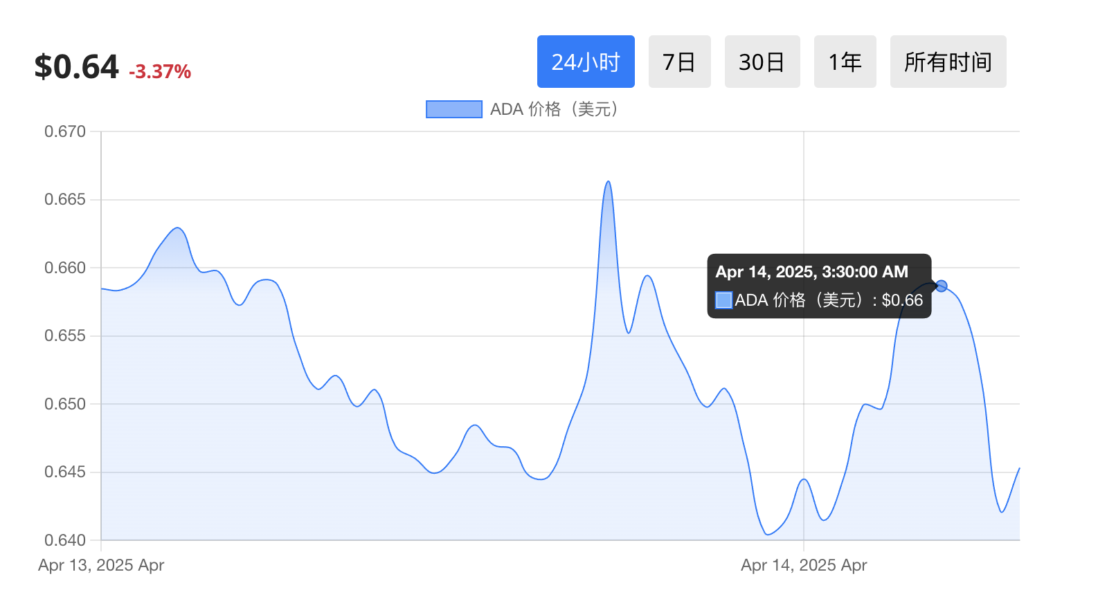Switch chart to the 7日 range
Screen dimensions: 1098x599
(x=679, y=62)
